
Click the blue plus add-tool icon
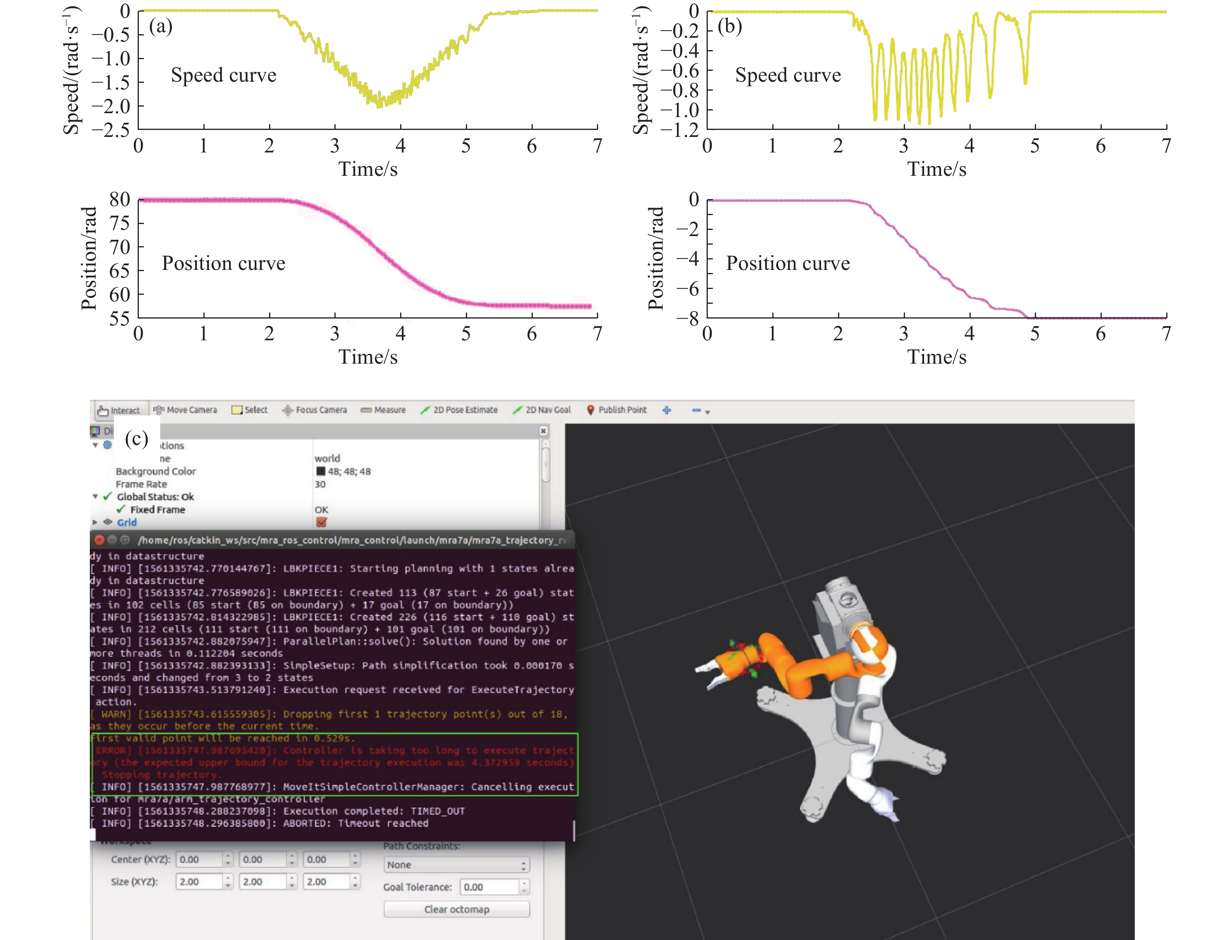click(667, 410)
